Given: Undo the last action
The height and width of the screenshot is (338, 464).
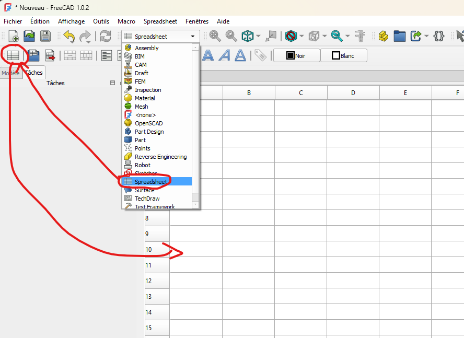Looking at the screenshot, I should pos(69,37).
